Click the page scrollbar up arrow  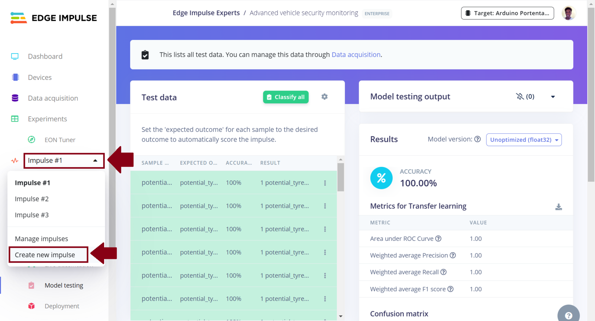591,4
